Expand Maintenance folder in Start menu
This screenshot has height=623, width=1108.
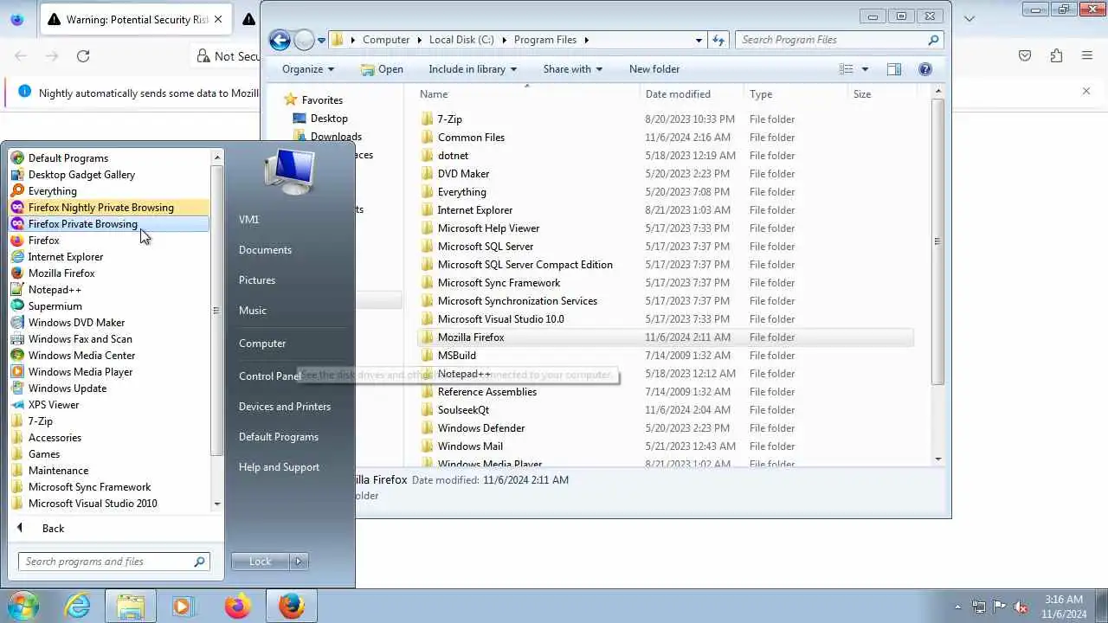[x=109, y=471]
